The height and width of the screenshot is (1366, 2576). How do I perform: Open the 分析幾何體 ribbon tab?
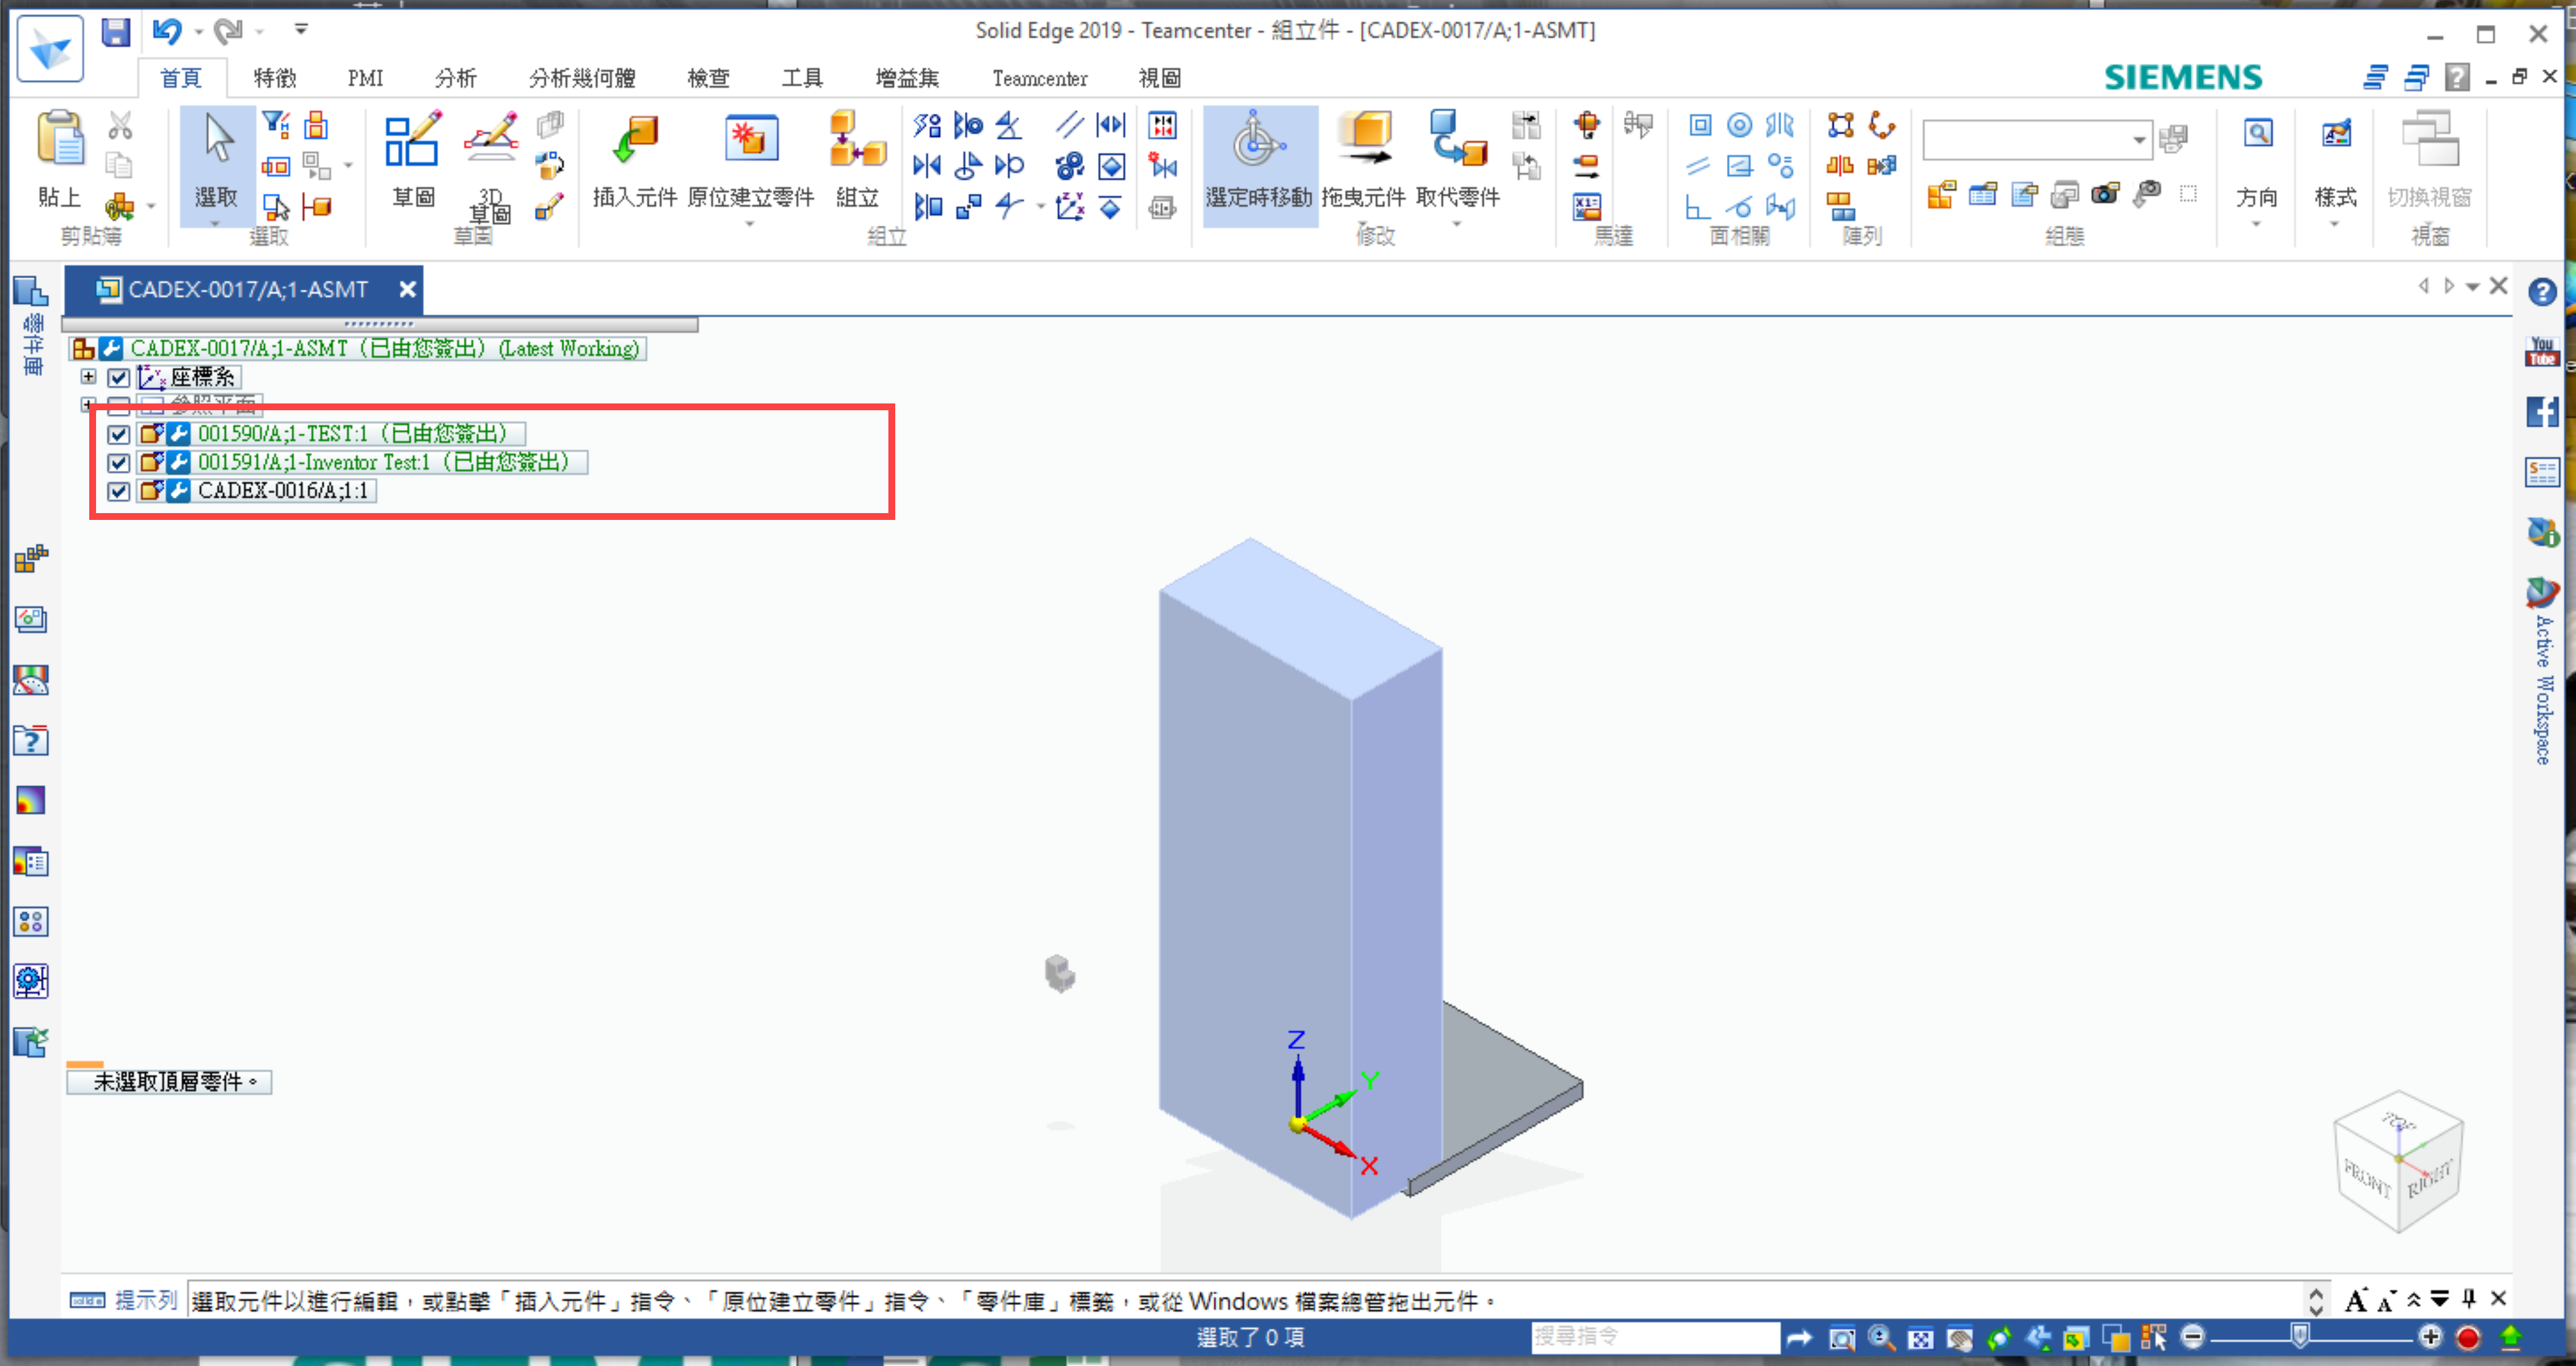click(x=582, y=78)
